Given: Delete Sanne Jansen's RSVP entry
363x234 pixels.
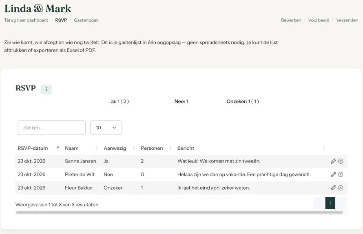Looking at the screenshot, I should [341, 161].
